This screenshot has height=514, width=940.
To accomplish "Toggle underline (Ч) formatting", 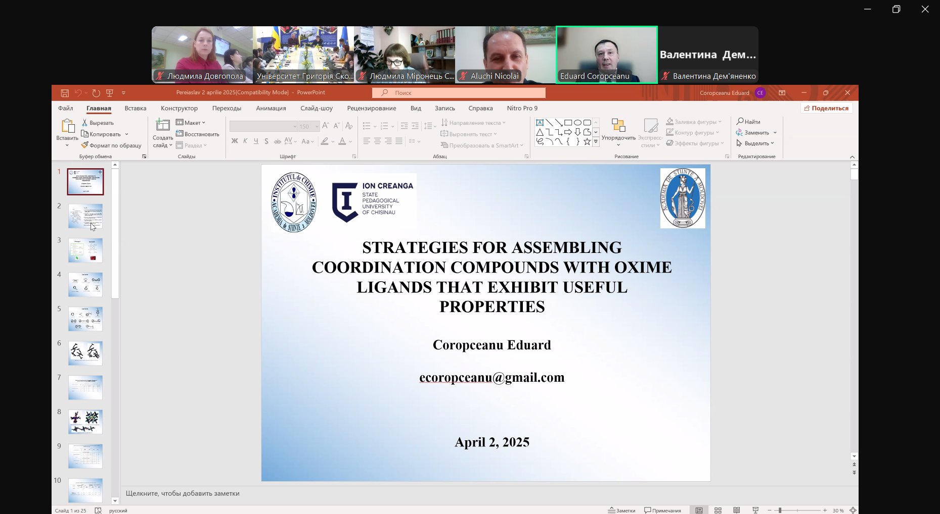I will (256, 141).
